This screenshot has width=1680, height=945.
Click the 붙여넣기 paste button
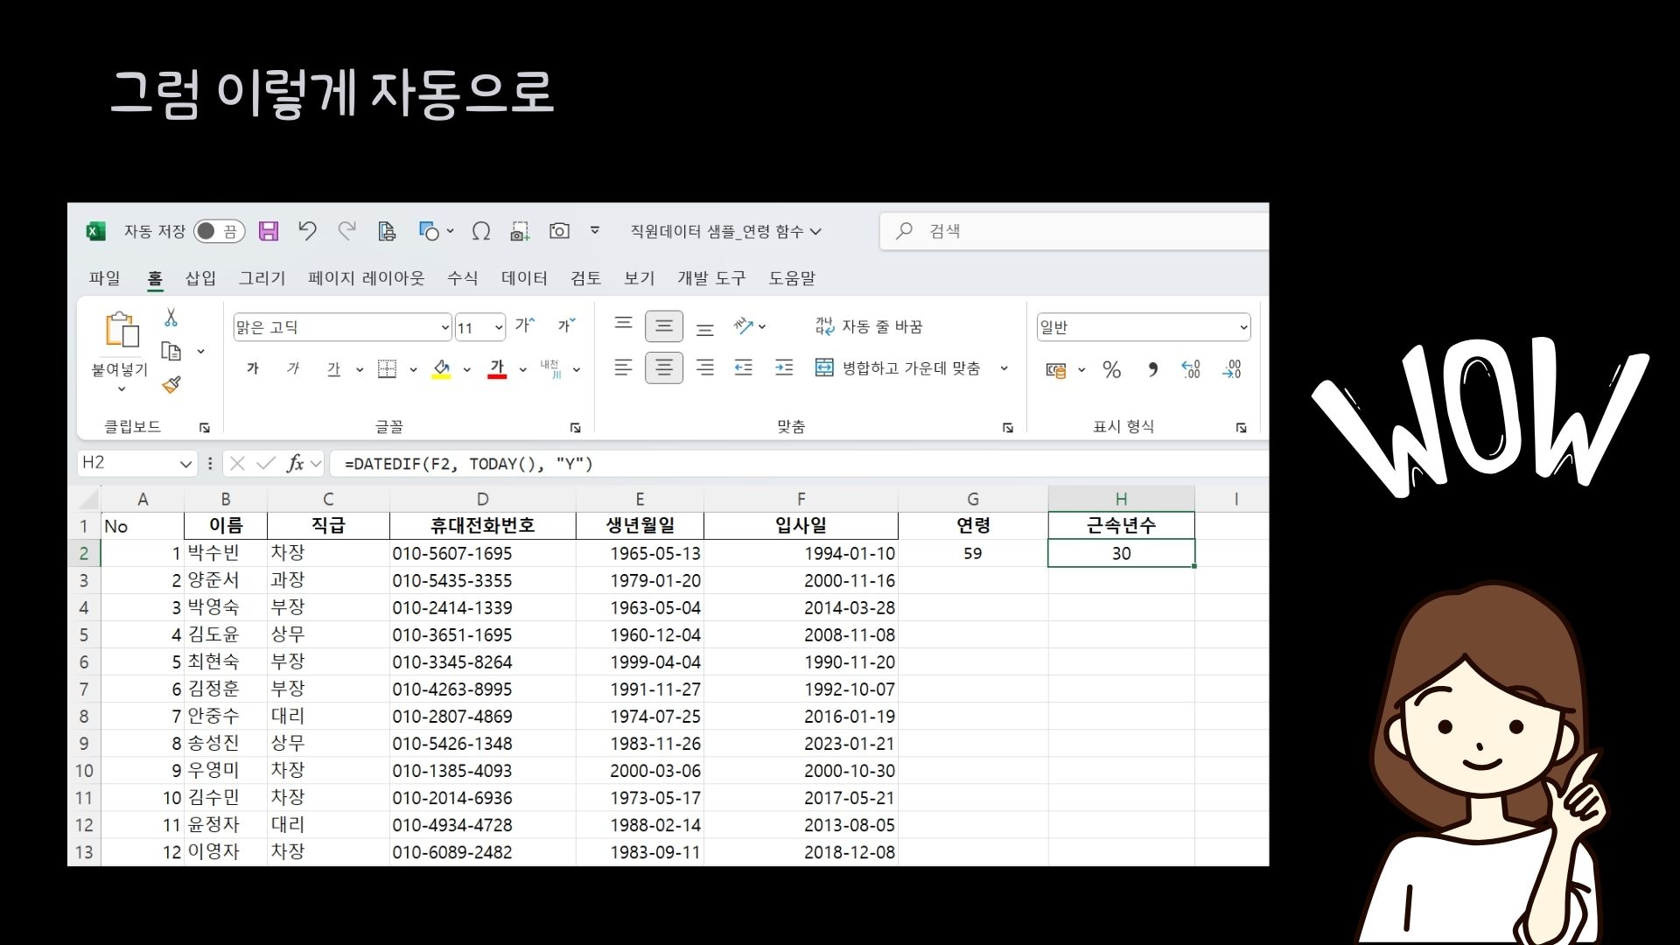(122, 332)
